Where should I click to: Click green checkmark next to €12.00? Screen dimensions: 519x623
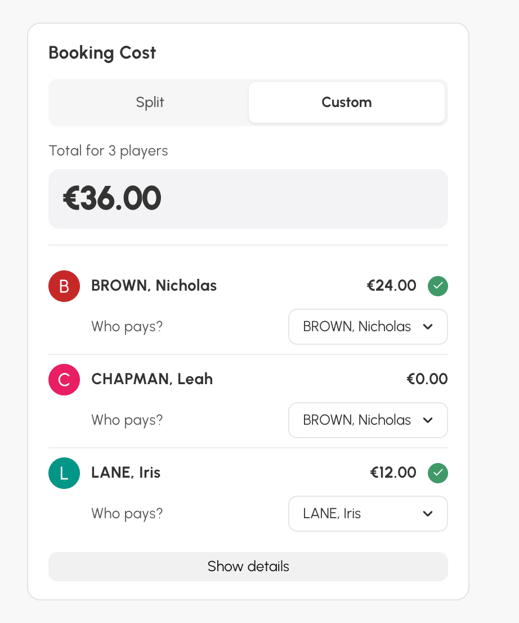point(437,473)
